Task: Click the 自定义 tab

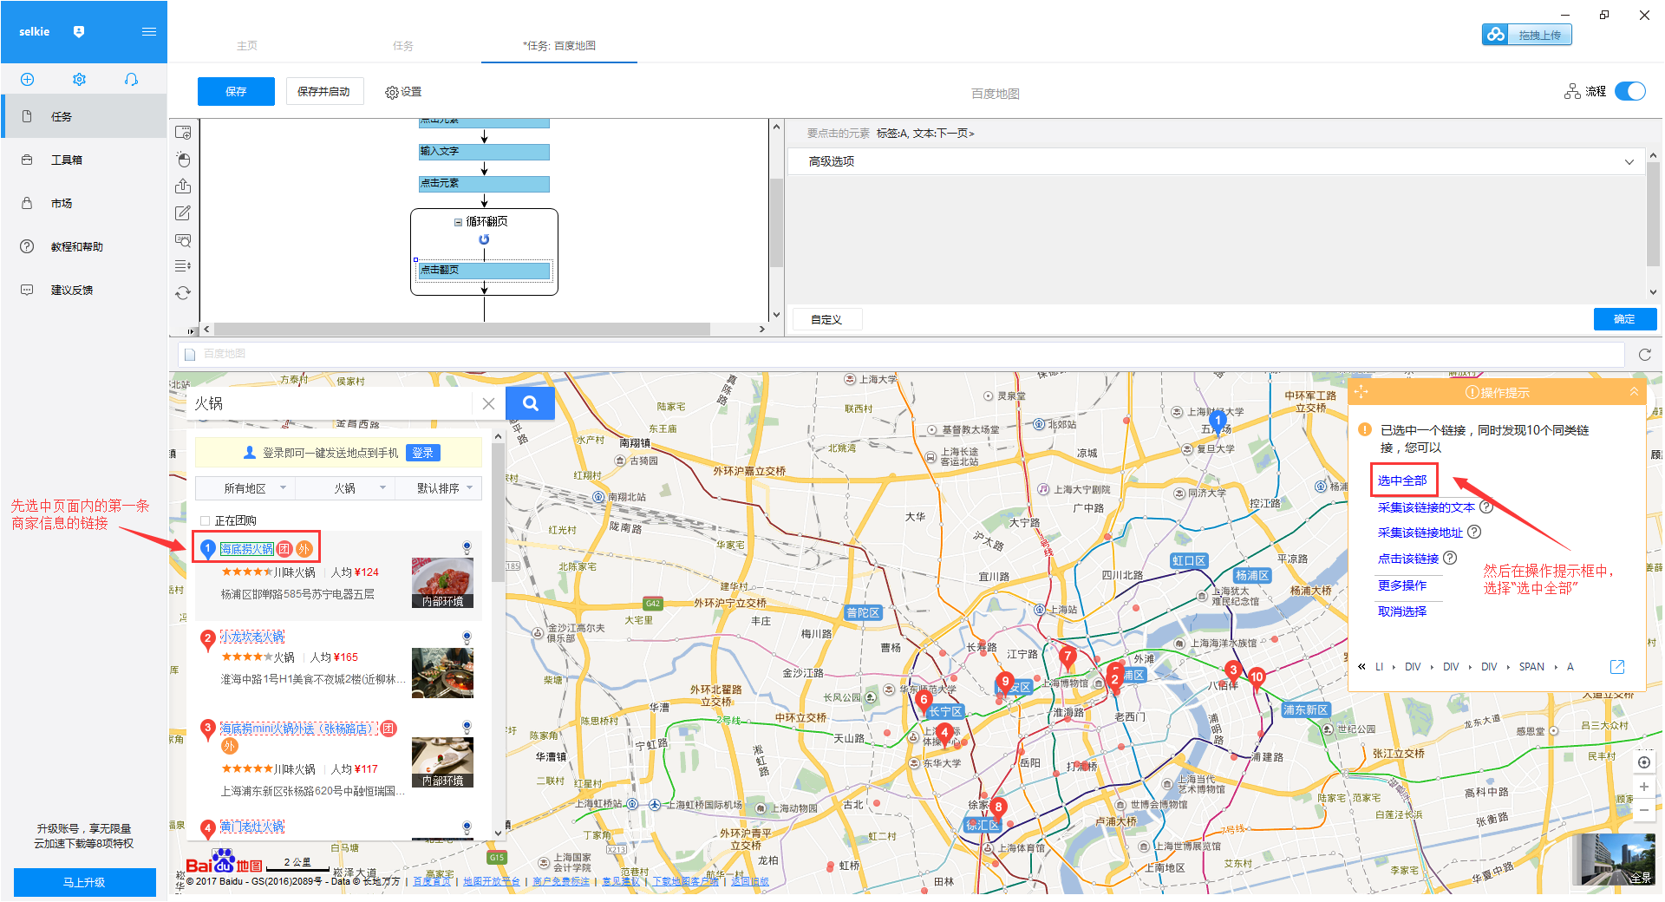Action: pos(826,320)
